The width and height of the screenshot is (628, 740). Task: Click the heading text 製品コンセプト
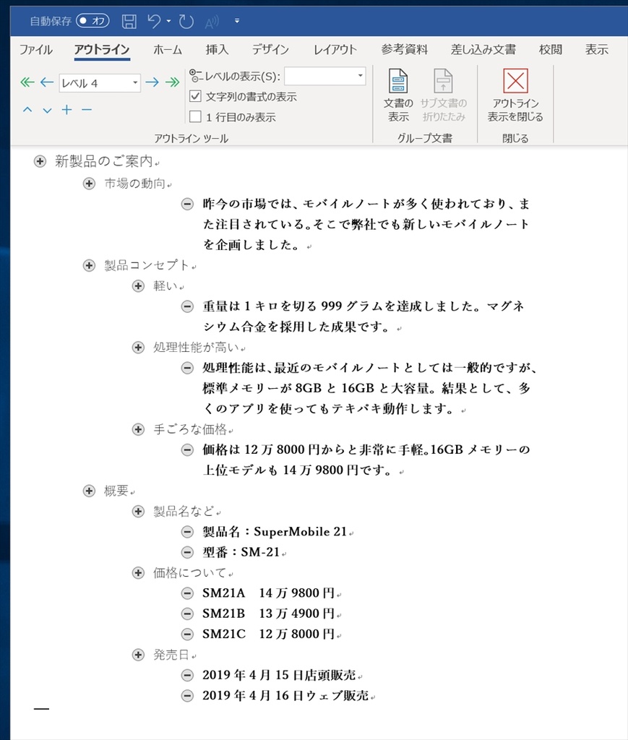tap(147, 265)
